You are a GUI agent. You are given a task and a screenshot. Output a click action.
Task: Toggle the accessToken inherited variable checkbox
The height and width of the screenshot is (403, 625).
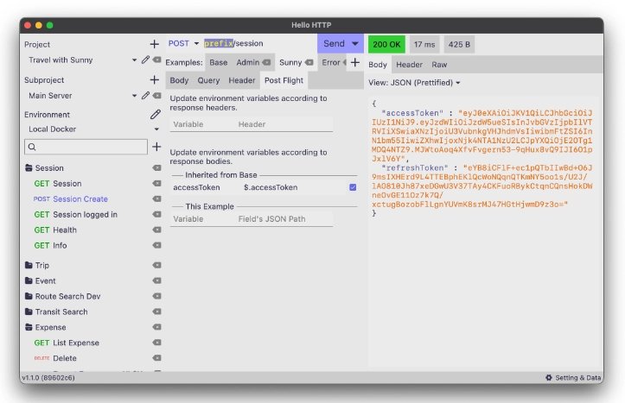[x=353, y=187]
